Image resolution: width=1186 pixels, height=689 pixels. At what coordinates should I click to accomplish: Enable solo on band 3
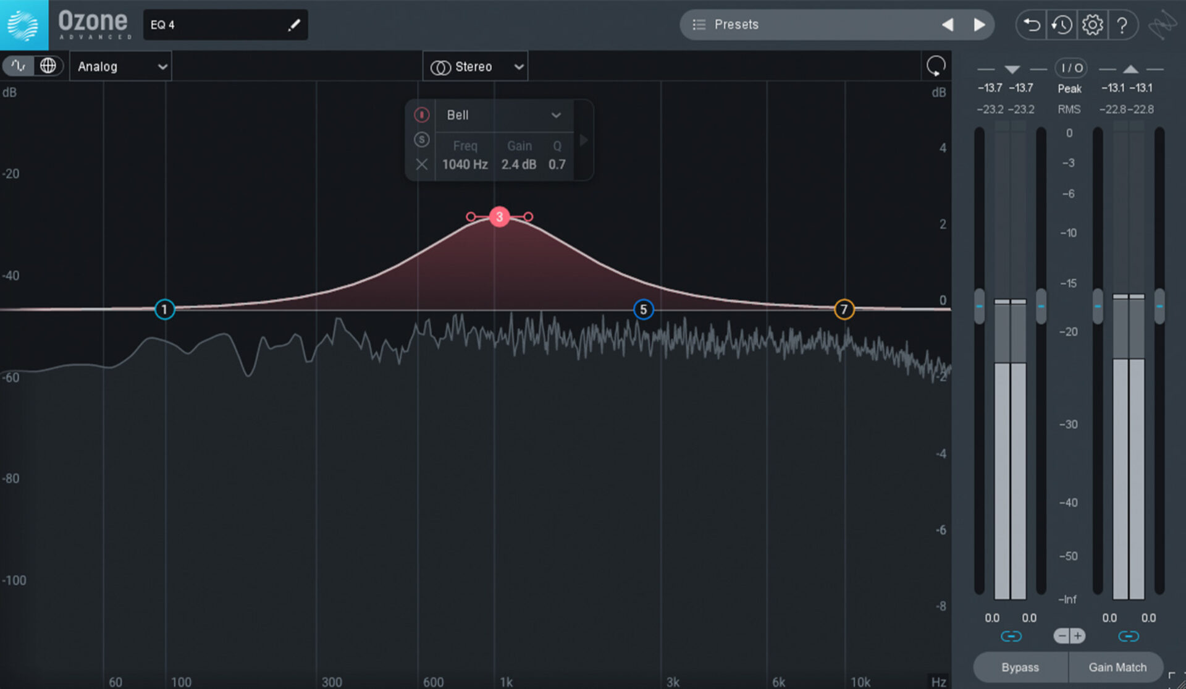click(422, 140)
